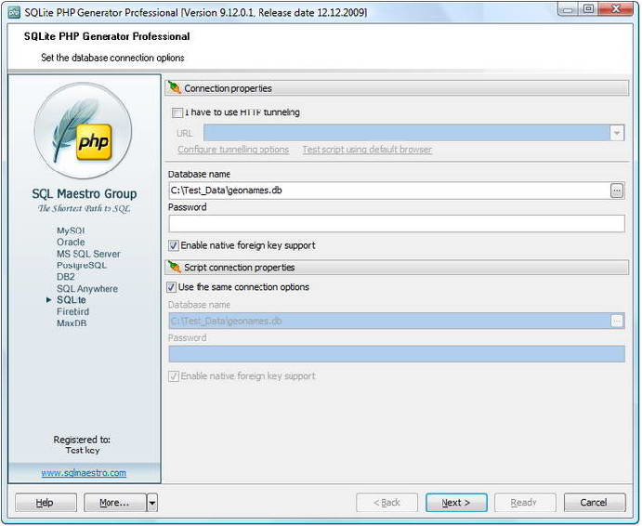Click the Ready button
This screenshot has height=526, width=642.
[x=525, y=503]
